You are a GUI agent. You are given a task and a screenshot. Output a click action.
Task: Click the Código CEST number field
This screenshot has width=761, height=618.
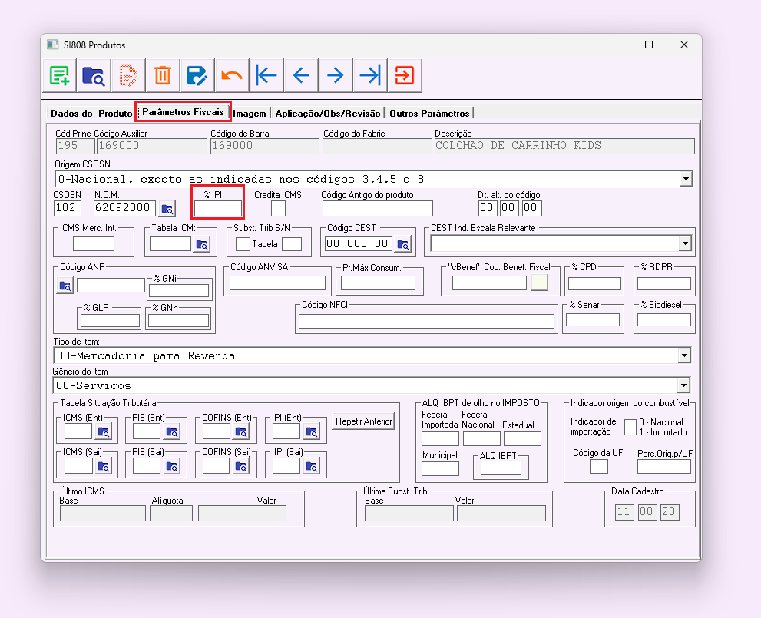(x=358, y=244)
